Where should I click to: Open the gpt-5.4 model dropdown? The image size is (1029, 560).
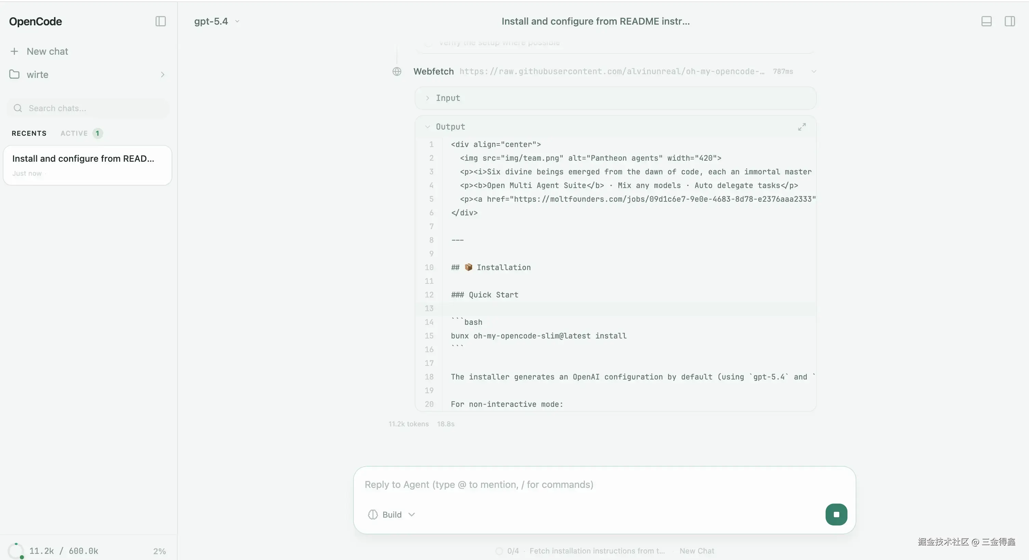click(x=216, y=21)
